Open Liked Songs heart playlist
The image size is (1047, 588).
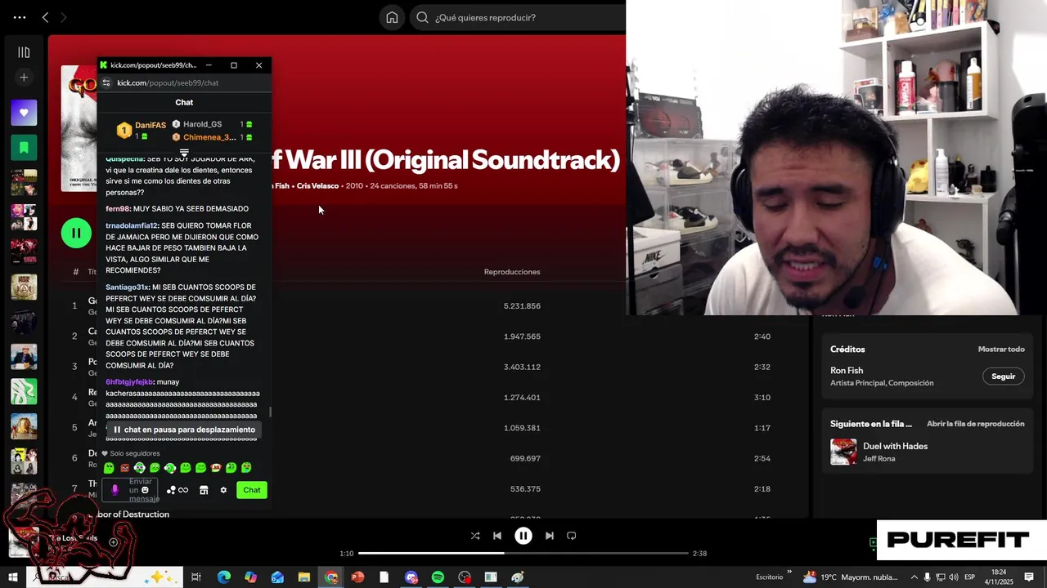pyautogui.click(x=24, y=113)
